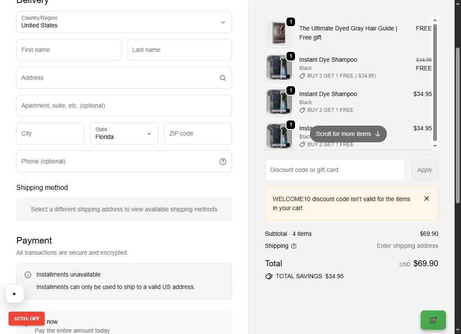This screenshot has width=461, height=334.
Task: Click the Discount code or gift card field
Action: [x=335, y=170]
